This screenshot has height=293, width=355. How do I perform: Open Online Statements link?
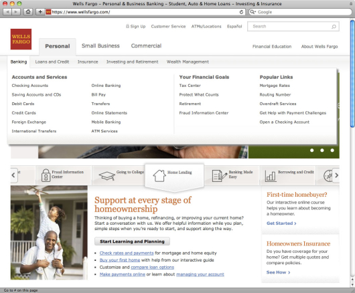click(109, 113)
